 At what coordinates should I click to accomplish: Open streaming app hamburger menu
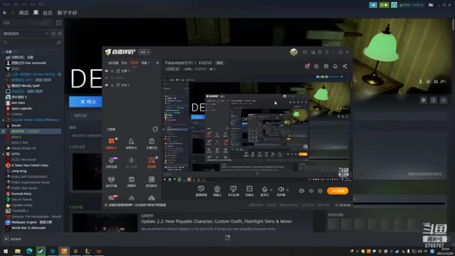point(326,52)
